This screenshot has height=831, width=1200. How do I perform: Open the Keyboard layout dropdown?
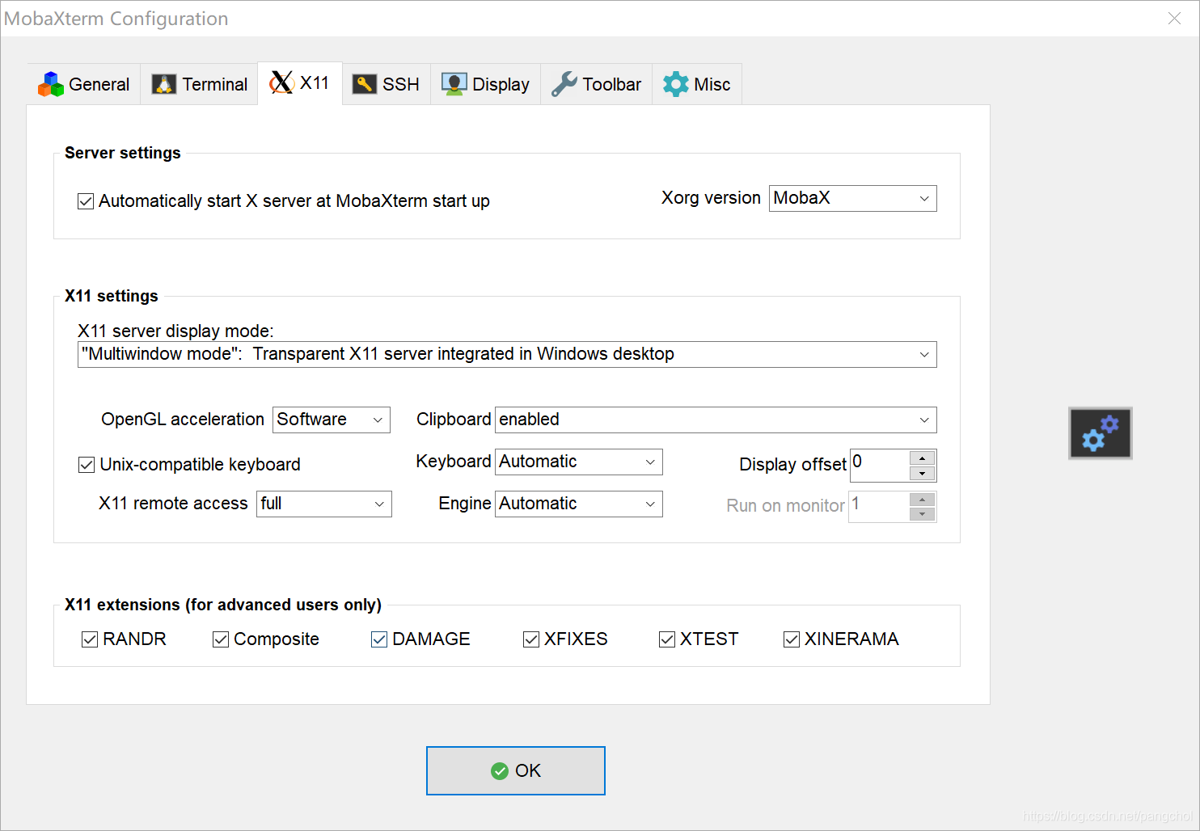pos(579,462)
